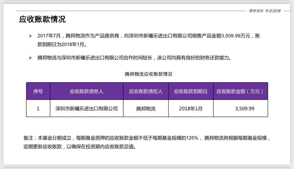Click the 应收账款债务人 column header

(87, 91)
